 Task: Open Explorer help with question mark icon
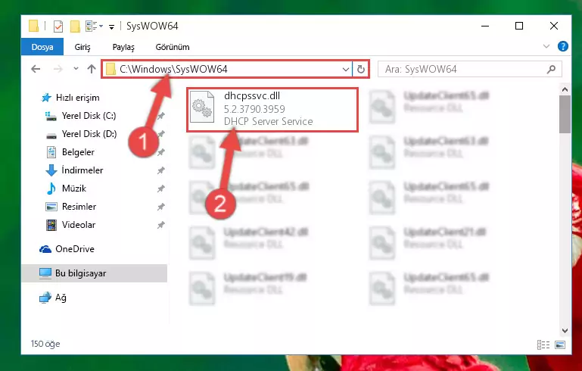(x=562, y=46)
